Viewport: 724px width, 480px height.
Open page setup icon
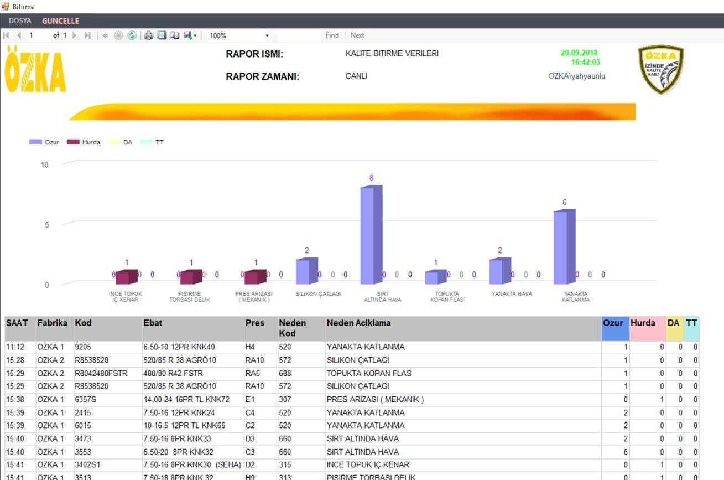pyautogui.click(x=175, y=35)
